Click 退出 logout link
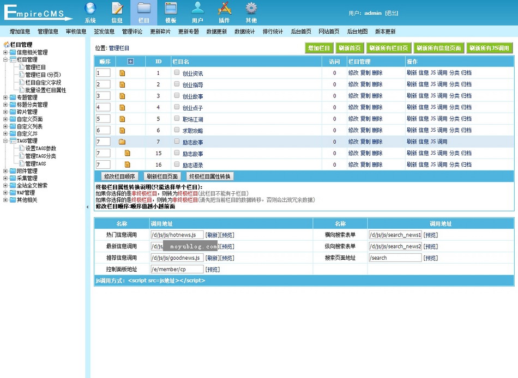The image size is (518, 378). click(x=391, y=13)
